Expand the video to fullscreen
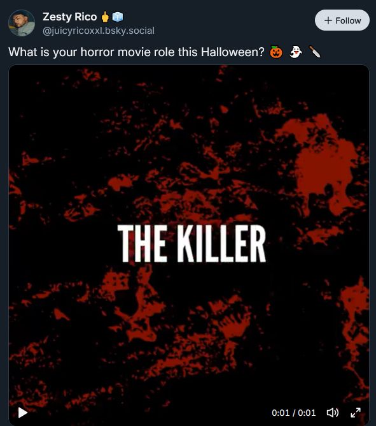This screenshot has width=376, height=426. click(356, 413)
